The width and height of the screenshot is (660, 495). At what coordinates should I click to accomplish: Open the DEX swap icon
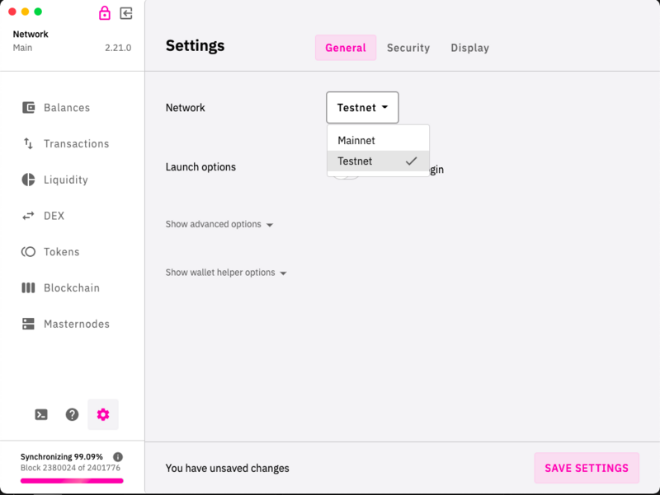(29, 216)
